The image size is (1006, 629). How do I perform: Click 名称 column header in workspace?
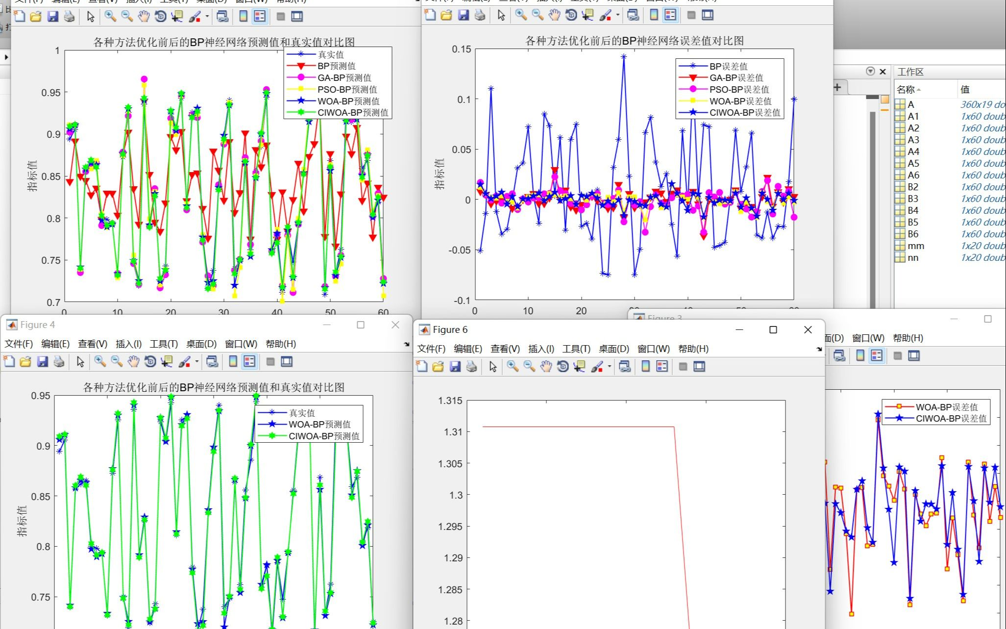pyautogui.click(x=907, y=89)
